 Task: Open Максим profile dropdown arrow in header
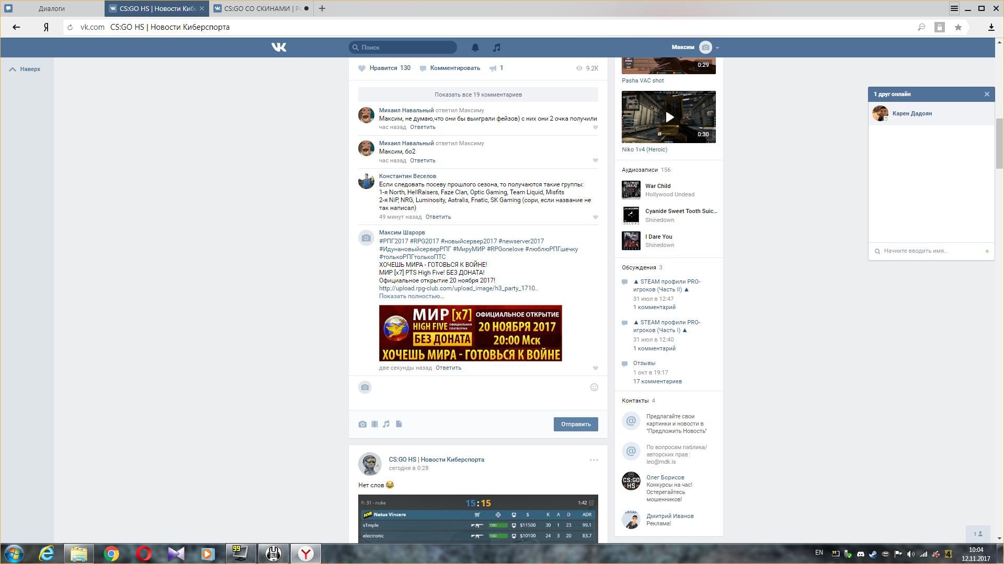(x=717, y=48)
